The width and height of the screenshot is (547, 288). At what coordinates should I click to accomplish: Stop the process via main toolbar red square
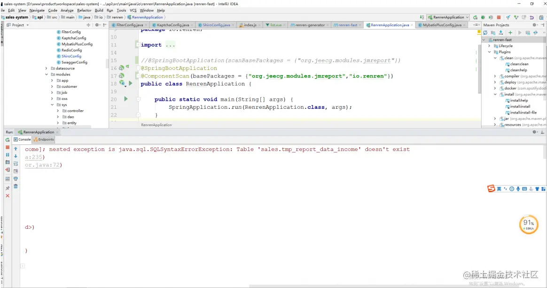pyautogui.click(x=499, y=17)
